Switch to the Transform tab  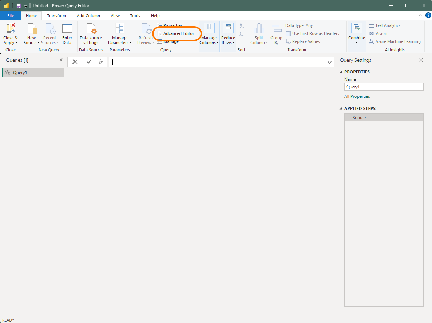(56, 16)
